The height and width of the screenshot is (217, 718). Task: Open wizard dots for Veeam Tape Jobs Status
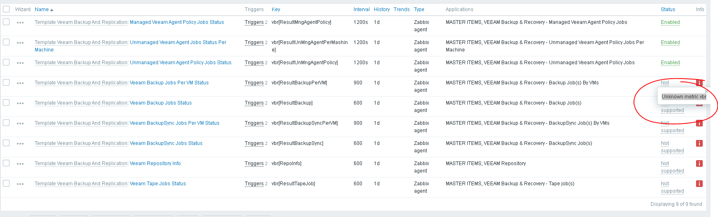pos(20,184)
